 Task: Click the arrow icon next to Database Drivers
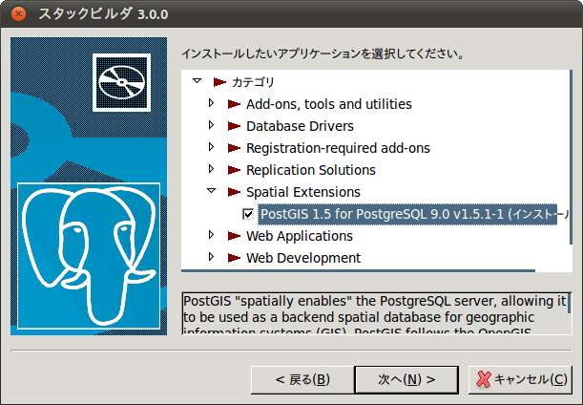(x=234, y=126)
